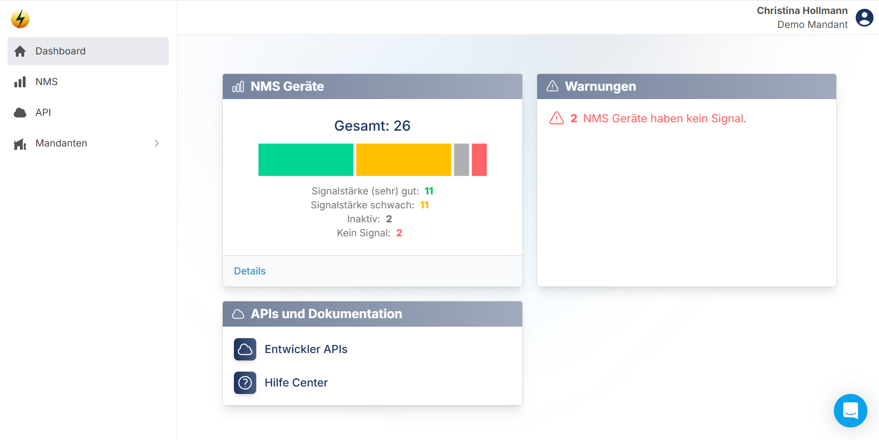Open the Hilfe Center link
The image size is (879, 440).
(296, 383)
